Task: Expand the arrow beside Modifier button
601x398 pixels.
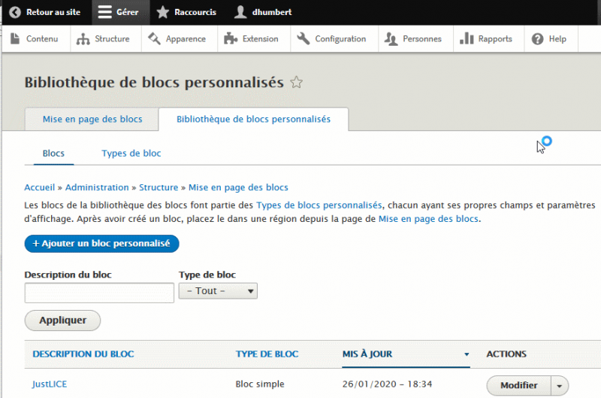Action: coord(560,385)
